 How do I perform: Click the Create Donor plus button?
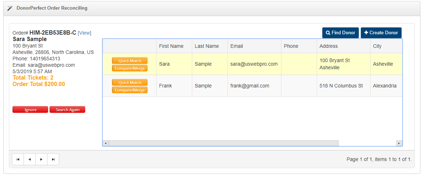[x=381, y=33]
